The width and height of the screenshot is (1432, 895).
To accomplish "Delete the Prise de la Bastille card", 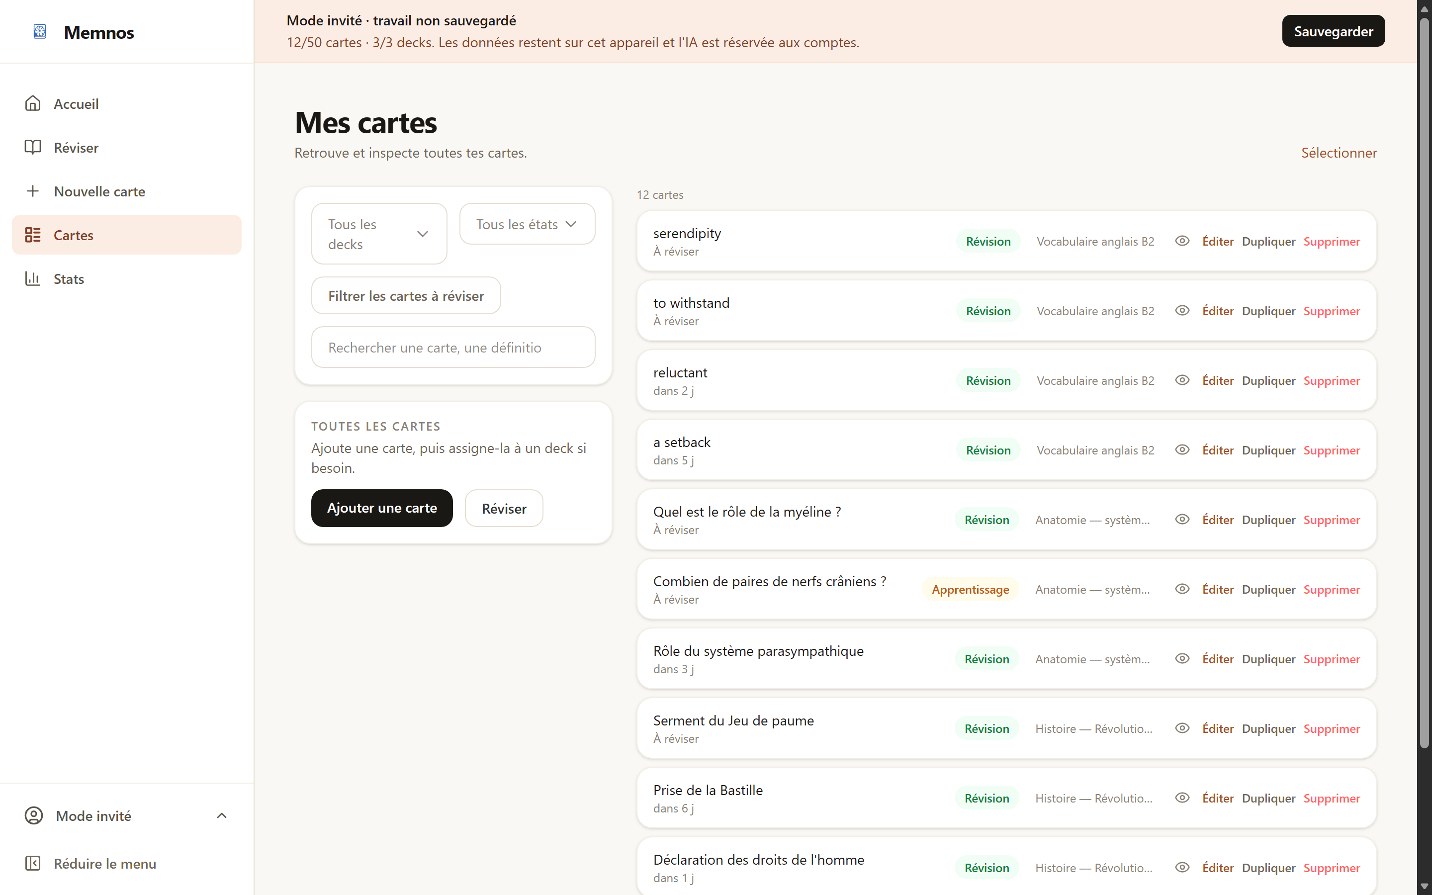I will pyautogui.click(x=1332, y=799).
